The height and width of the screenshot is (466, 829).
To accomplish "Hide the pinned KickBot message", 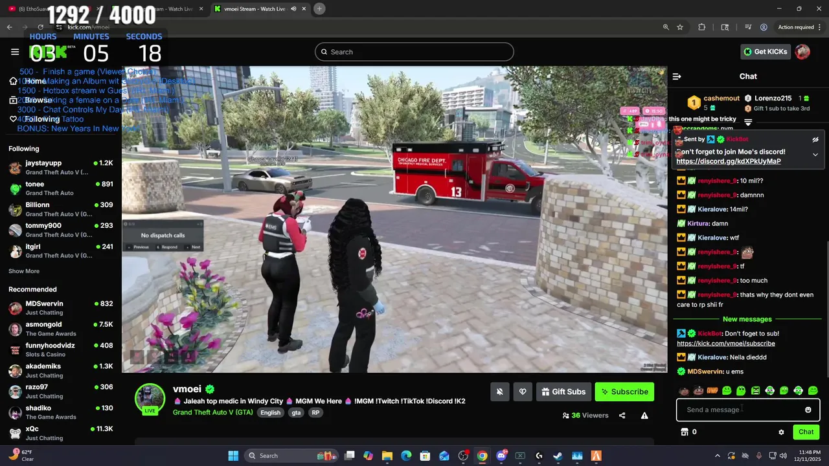I will [x=815, y=139].
